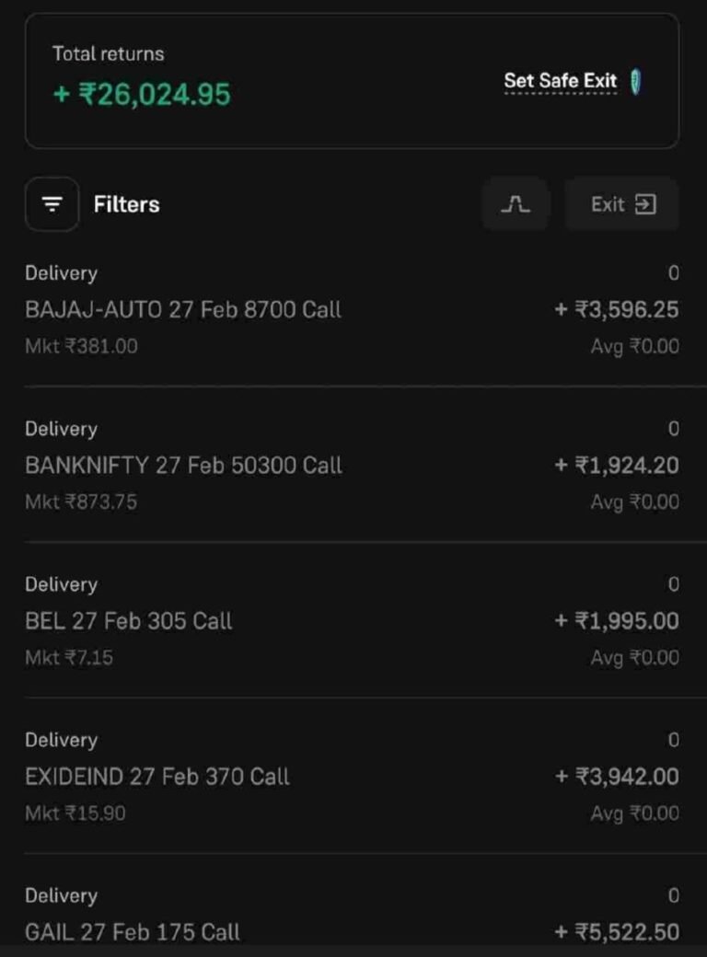Open the Filters label
The height and width of the screenshot is (957, 707).
point(126,204)
